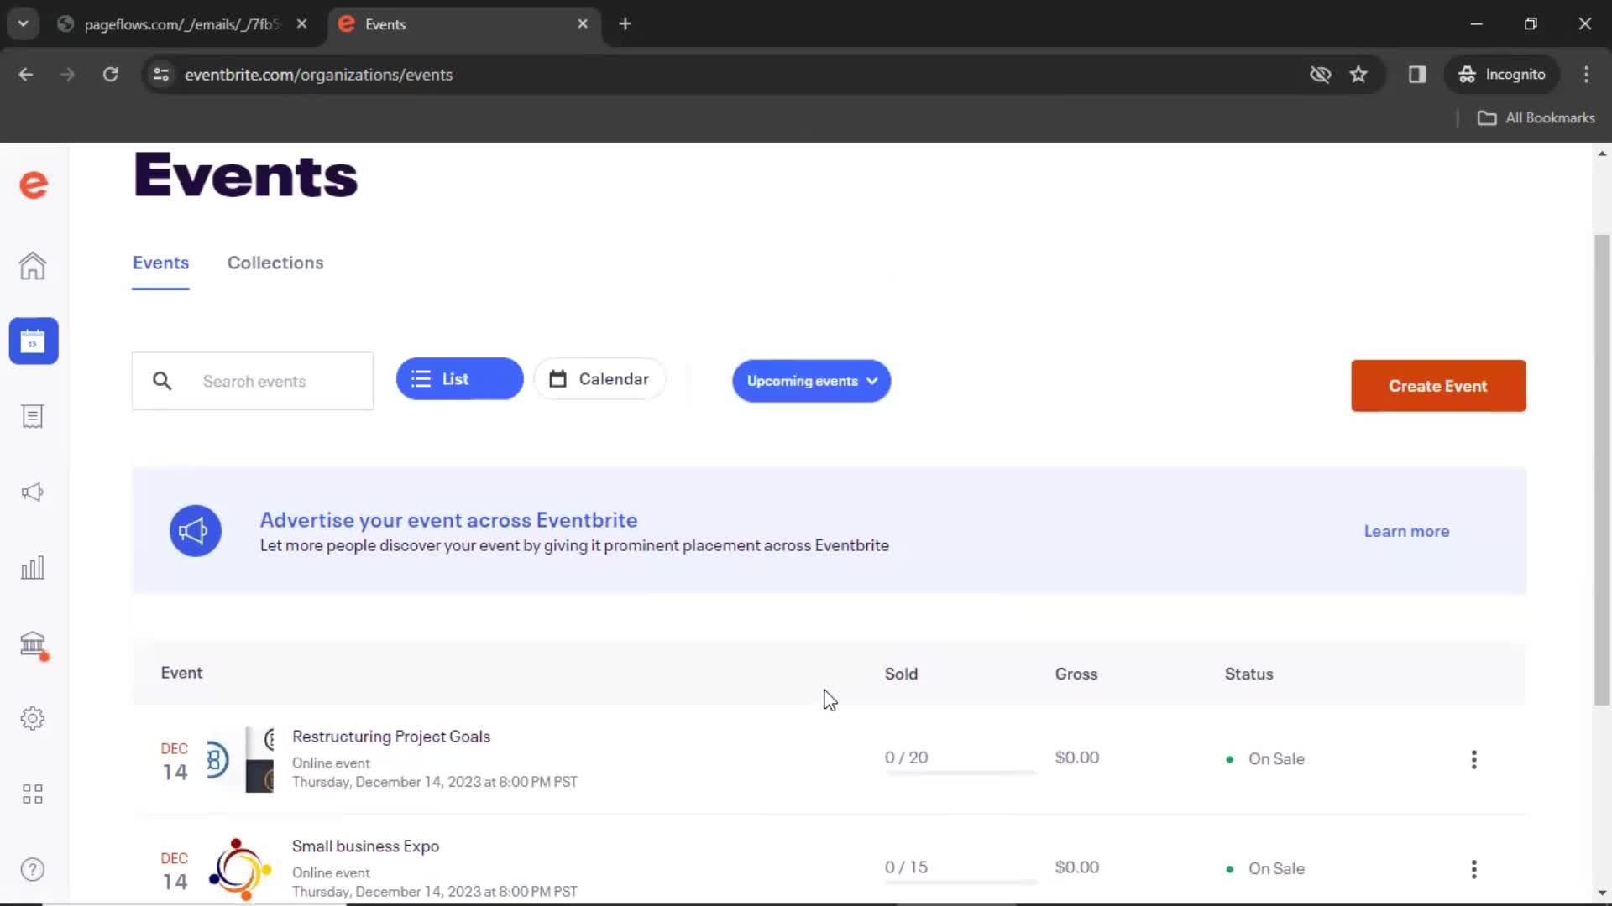Open the Finance bank sidebar icon

(34, 644)
